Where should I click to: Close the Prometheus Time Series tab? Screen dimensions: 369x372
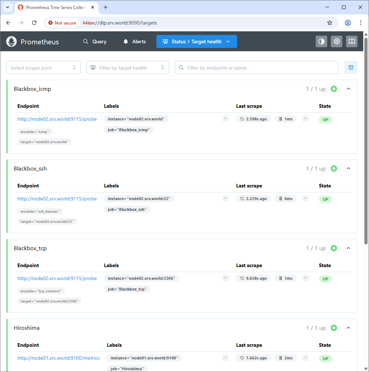point(93,7)
